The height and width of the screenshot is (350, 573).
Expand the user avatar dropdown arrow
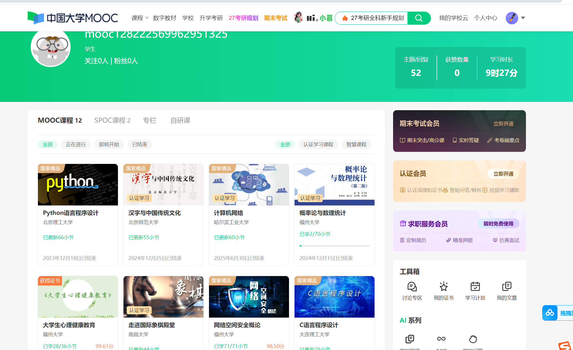523,18
